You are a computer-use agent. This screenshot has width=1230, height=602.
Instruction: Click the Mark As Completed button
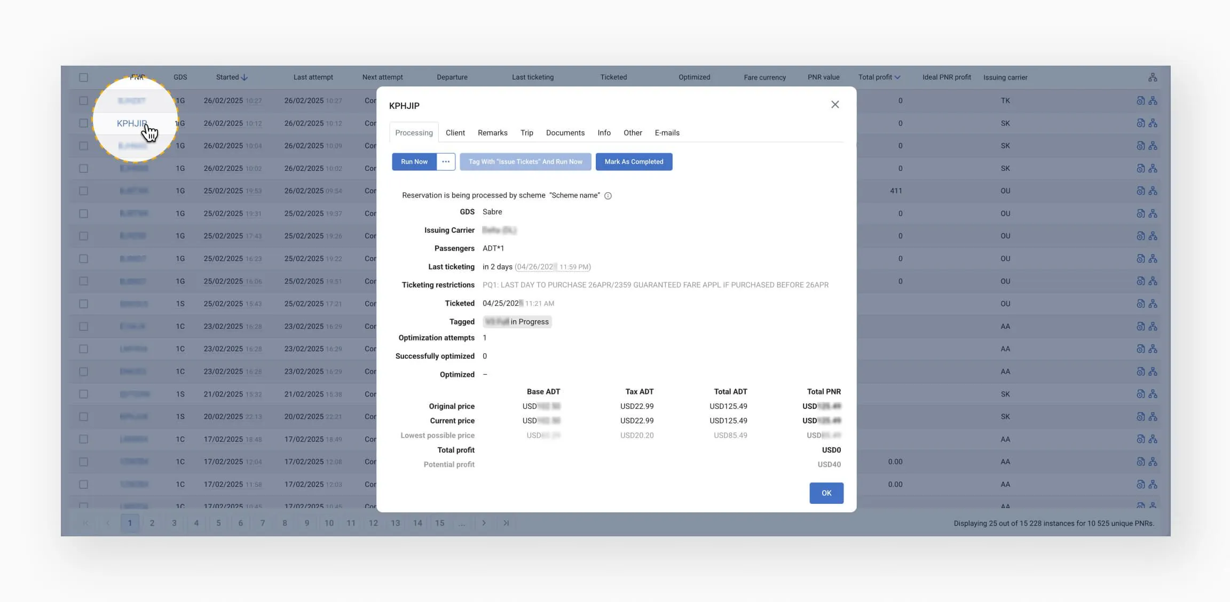(634, 161)
